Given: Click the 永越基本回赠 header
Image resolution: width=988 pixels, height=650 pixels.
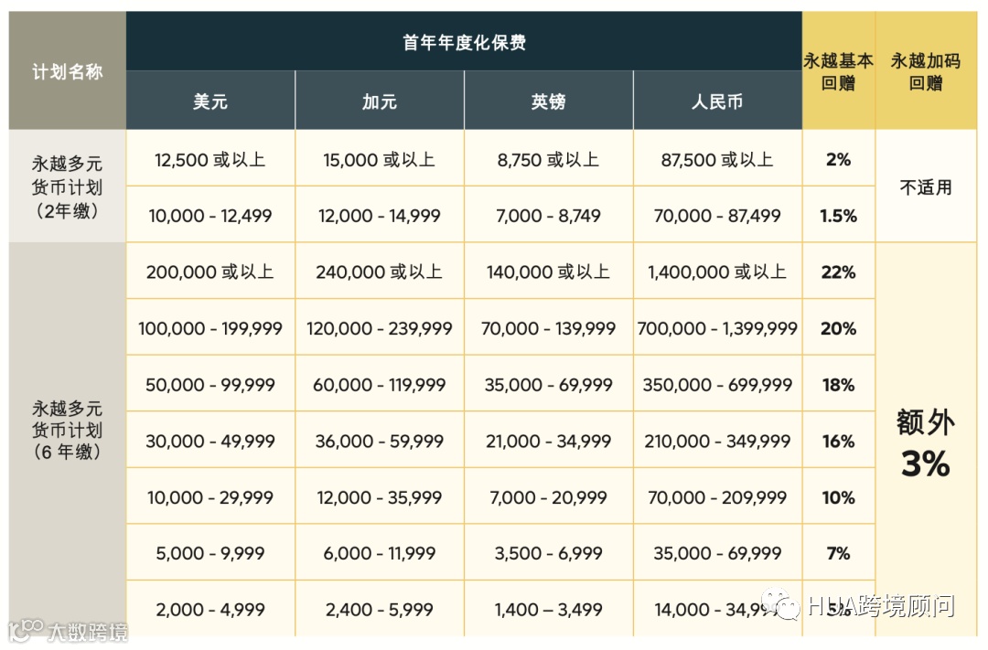Looking at the screenshot, I should pos(839,70).
